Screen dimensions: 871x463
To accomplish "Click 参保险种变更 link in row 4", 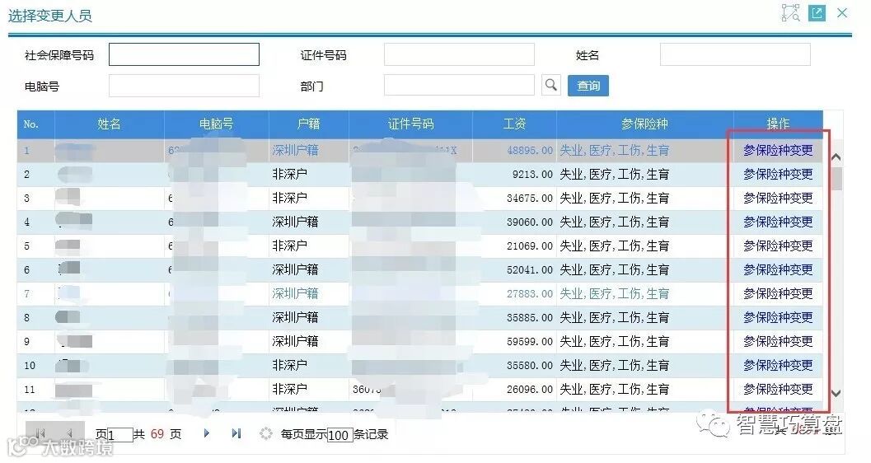I will (778, 222).
